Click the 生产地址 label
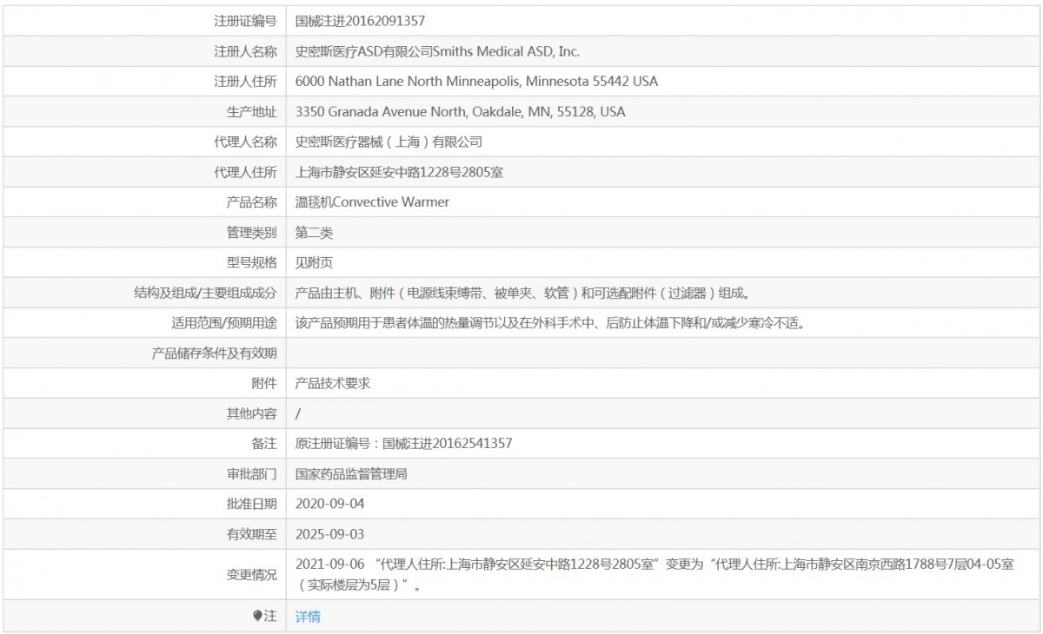1043x634 pixels. coord(251,112)
